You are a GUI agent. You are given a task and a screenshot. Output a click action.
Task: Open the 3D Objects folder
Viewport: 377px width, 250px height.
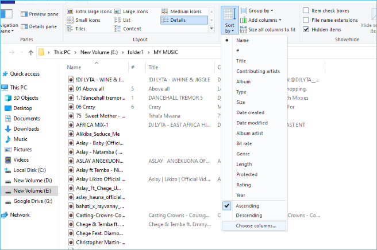point(25,97)
